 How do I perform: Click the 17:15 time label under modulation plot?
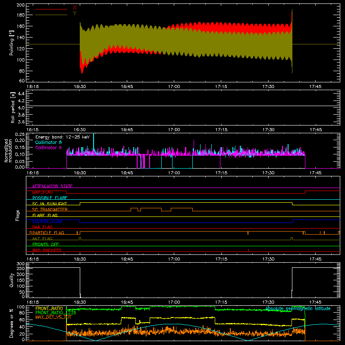(x=221, y=173)
